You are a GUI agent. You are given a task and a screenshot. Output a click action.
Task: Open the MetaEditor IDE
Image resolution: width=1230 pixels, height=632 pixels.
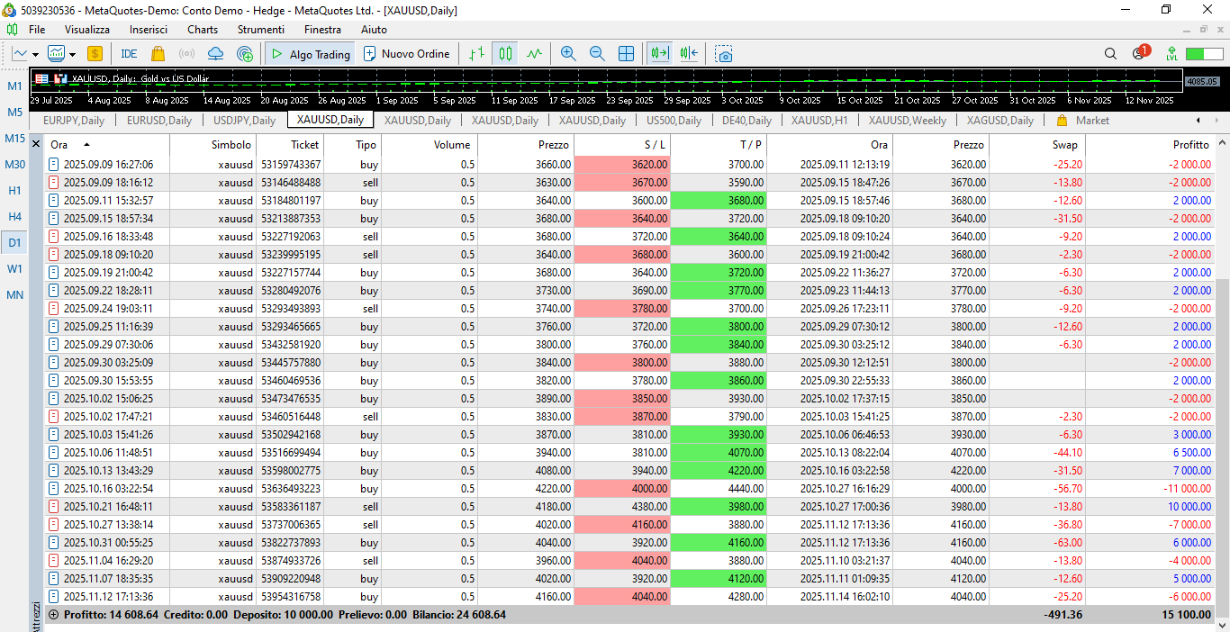click(129, 54)
